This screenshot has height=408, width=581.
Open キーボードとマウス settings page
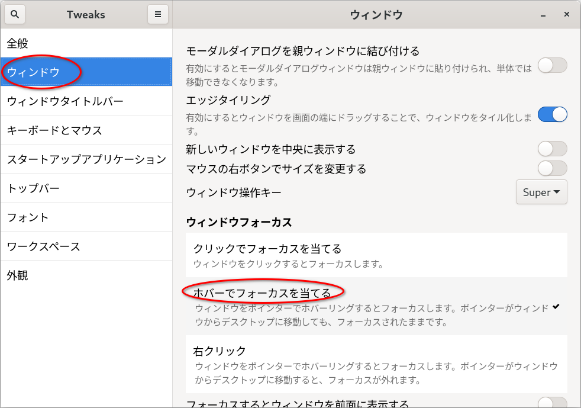pyautogui.click(x=86, y=130)
